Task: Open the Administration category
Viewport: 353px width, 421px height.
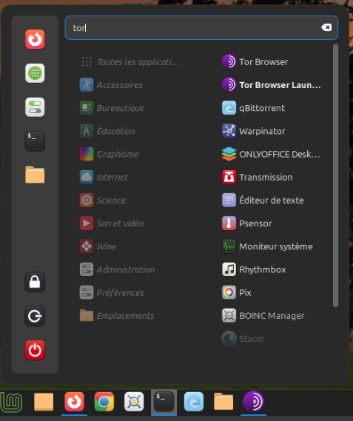Action: (118, 269)
